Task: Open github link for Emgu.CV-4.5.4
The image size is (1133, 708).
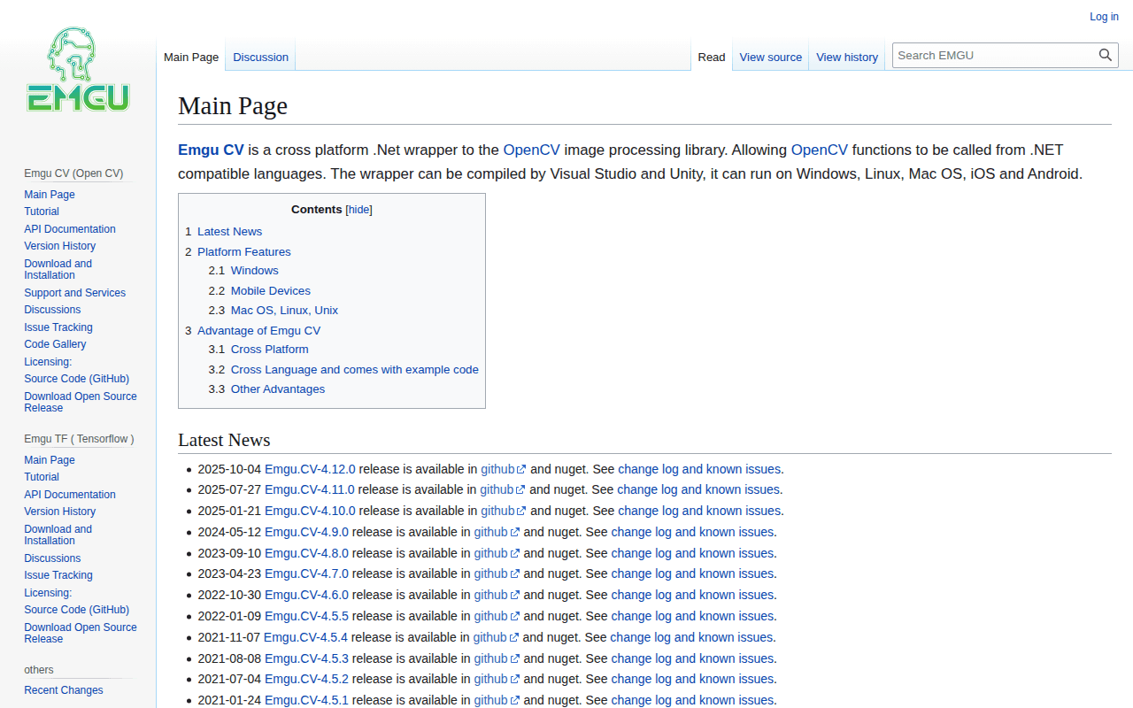Action: click(x=496, y=637)
